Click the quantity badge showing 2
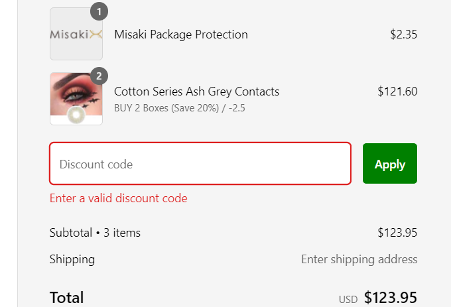The width and height of the screenshot is (451, 307). 99,76
